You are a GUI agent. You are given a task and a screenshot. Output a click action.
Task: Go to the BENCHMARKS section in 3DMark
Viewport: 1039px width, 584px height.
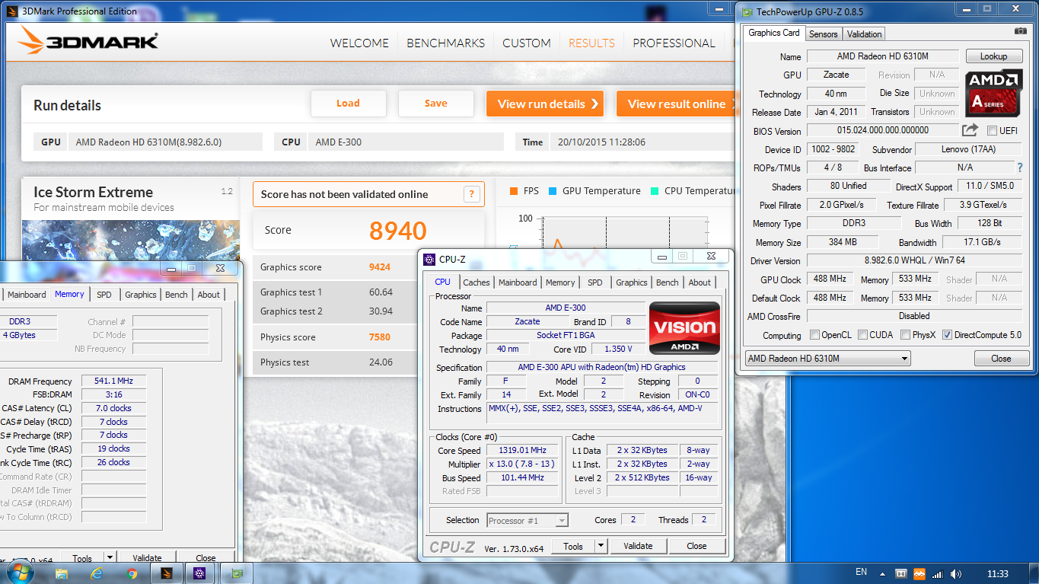pos(445,43)
